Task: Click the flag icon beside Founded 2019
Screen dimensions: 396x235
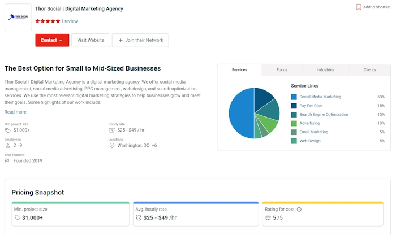Action: pyautogui.click(x=7, y=161)
